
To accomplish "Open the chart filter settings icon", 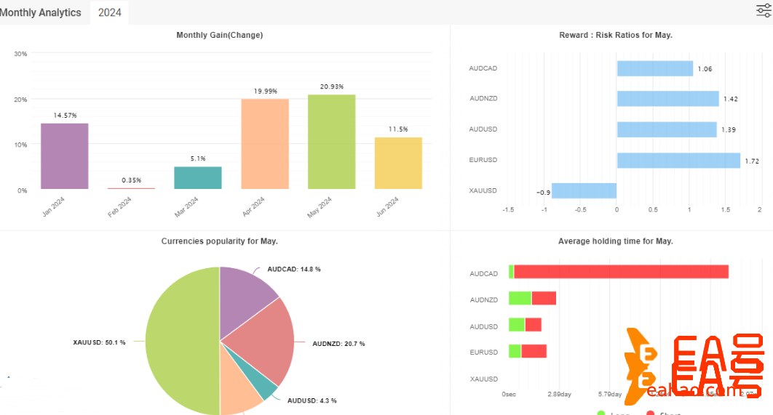I will coord(764,10).
